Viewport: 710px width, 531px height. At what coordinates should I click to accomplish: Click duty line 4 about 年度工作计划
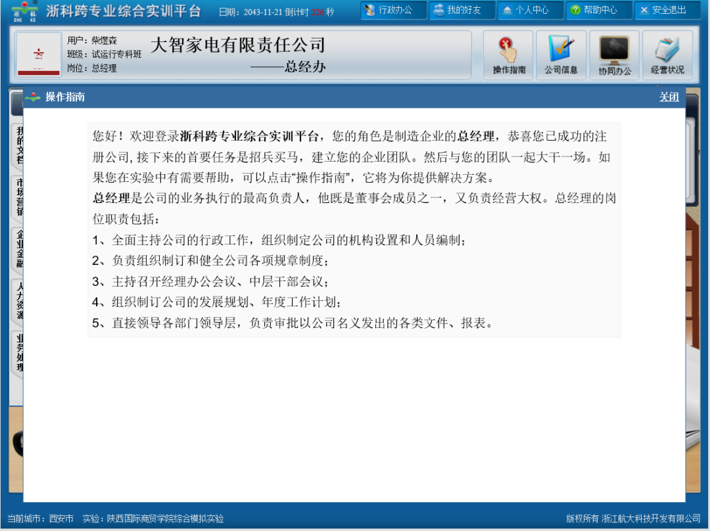tap(217, 302)
